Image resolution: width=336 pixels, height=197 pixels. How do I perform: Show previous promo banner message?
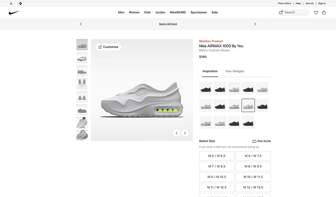(81, 24)
